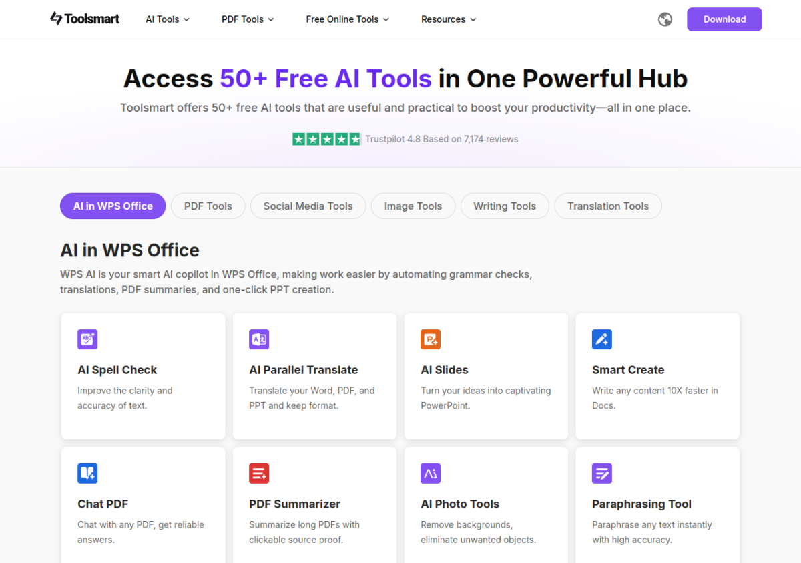Click the 'WPS AI is your smart AI copilot' paragraph
Image resolution: width=801 pixels, height=563 pixels.
pos(296,282)
